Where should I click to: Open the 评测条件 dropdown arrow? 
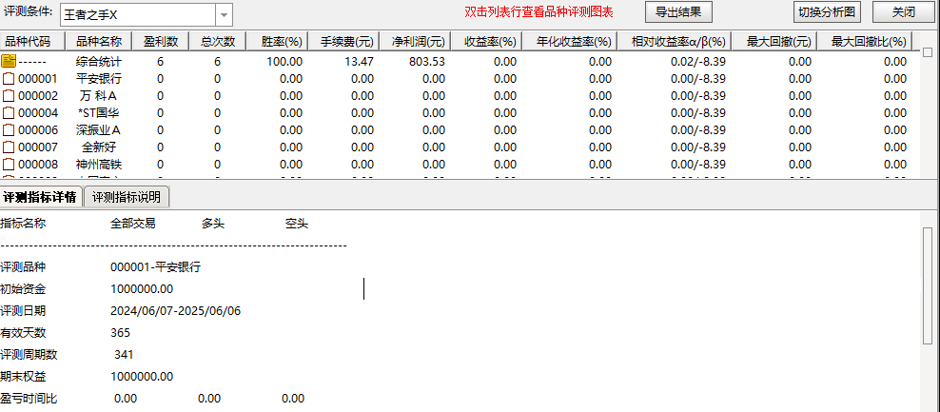(x=224, y=15)
